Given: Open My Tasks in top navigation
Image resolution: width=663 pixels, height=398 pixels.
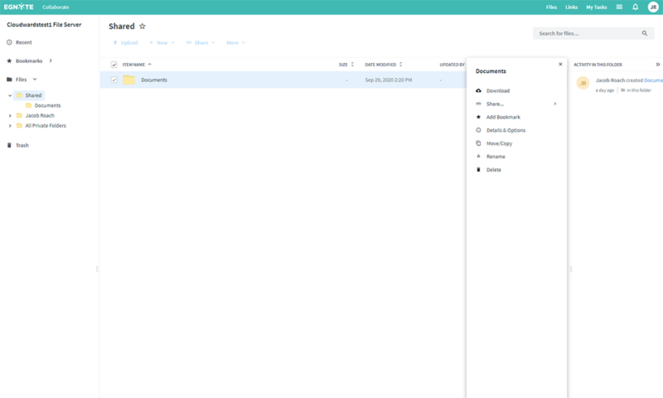Looking at the screenshot, I should [x=596, y=7].
